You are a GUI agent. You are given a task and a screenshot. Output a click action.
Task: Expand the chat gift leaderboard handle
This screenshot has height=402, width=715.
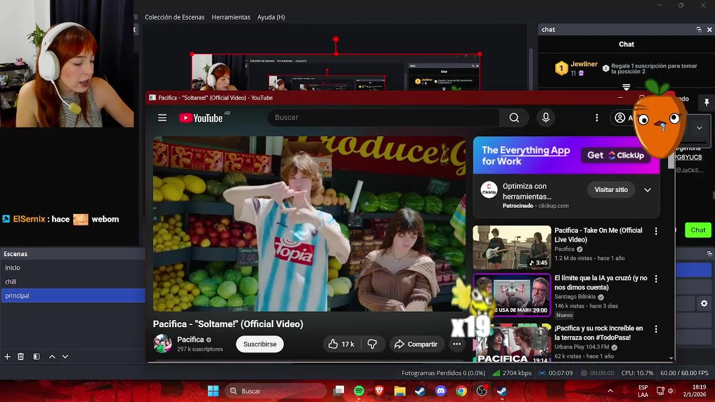pyautogui.click(x=626, y=87)
